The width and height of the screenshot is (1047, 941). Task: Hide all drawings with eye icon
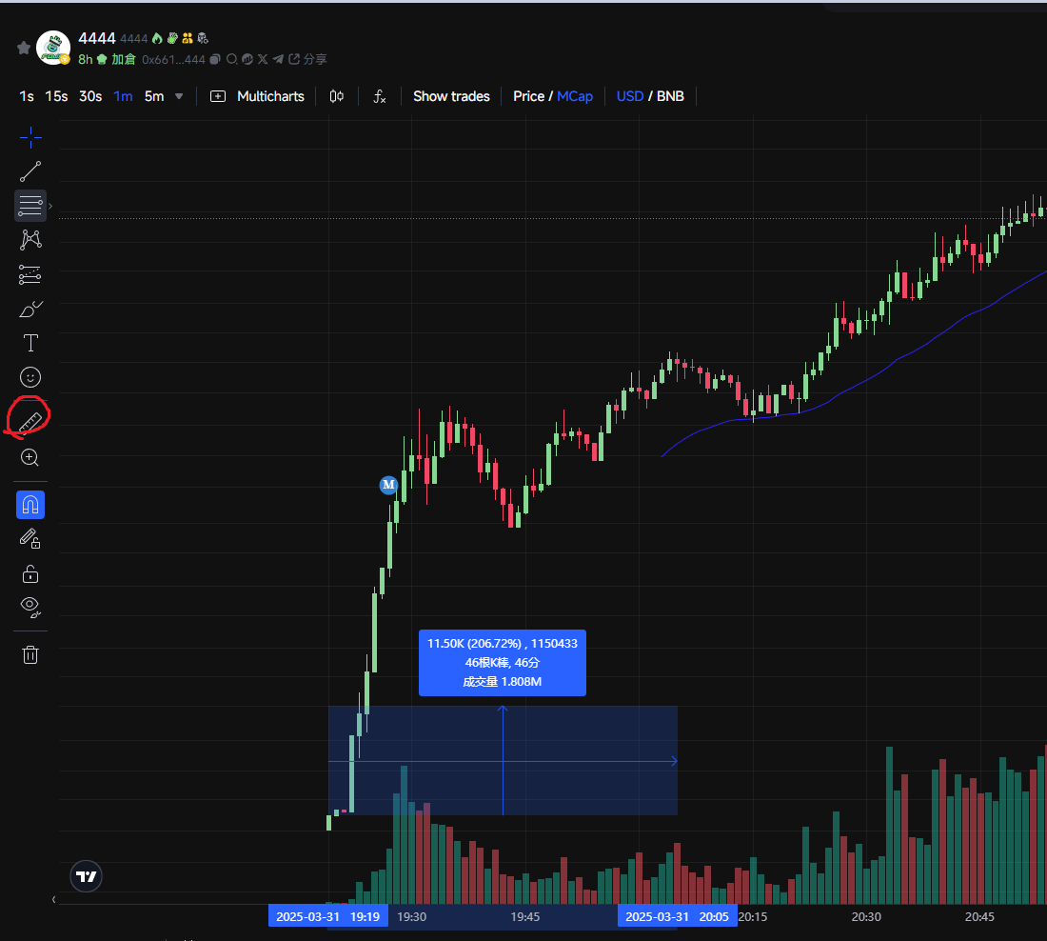pyautogui.click(x=30, y=607)
